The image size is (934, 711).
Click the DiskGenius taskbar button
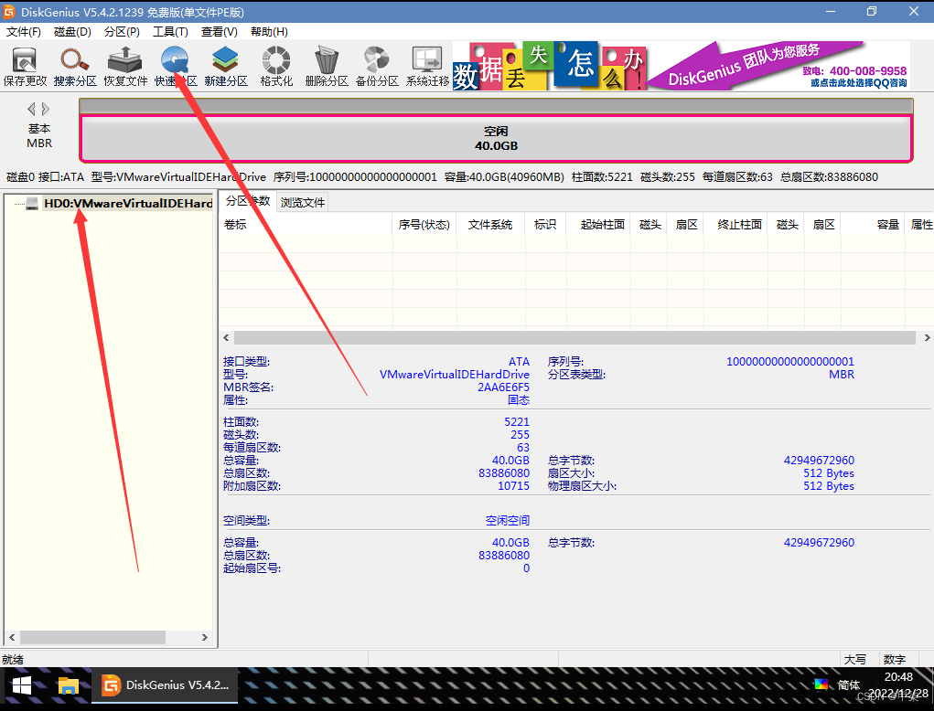(x=165, y=685)
